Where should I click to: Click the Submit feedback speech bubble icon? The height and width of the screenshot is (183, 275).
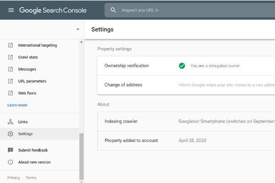pos(11,150)
